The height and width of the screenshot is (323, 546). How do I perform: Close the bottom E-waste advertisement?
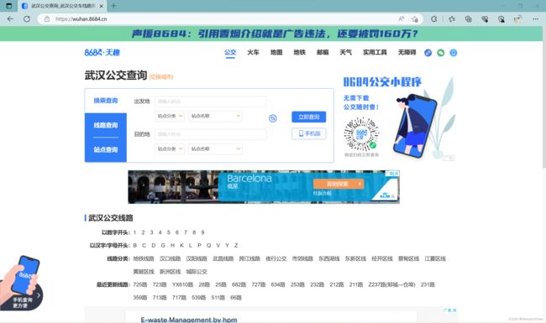[454, 310]
